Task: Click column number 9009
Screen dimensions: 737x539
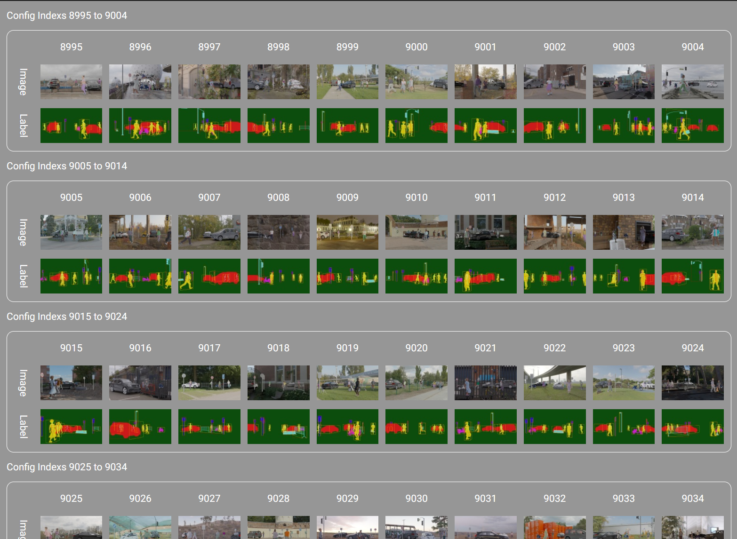Action: coord(347,198)
